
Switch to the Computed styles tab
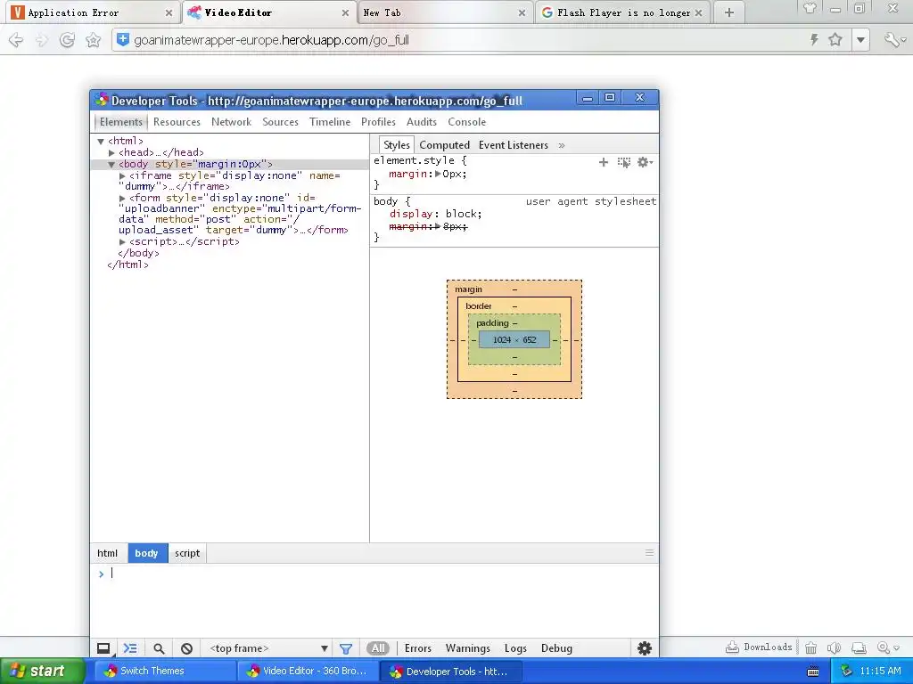(444, 145)
